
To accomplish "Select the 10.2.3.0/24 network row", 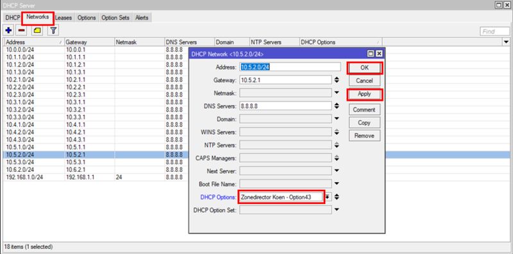I will [96, 94].
